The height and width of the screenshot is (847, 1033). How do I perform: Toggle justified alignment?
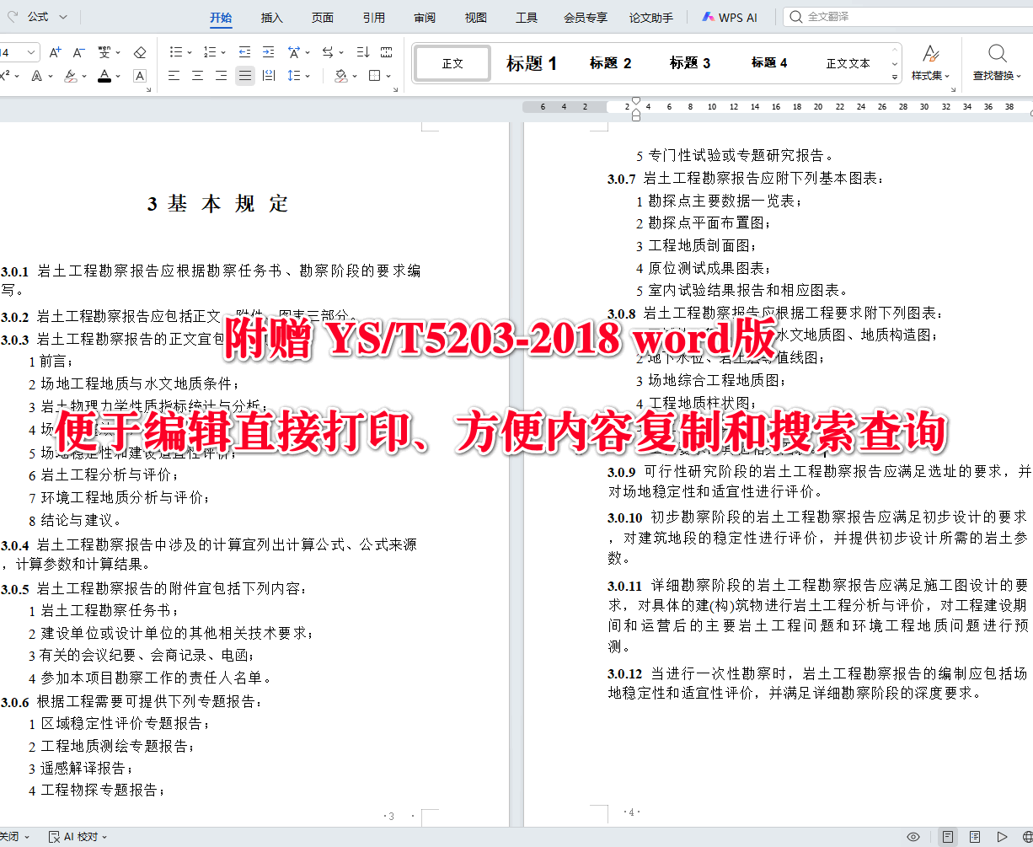[244, 76]
